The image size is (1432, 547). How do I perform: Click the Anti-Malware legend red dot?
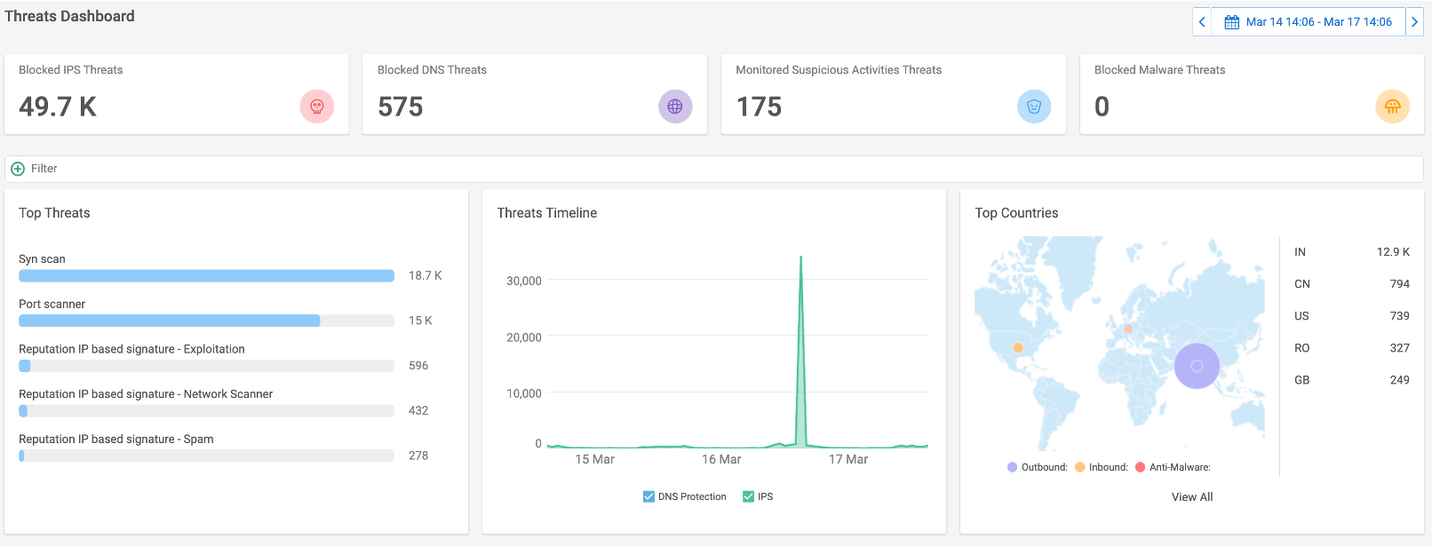pos(1140,467)
